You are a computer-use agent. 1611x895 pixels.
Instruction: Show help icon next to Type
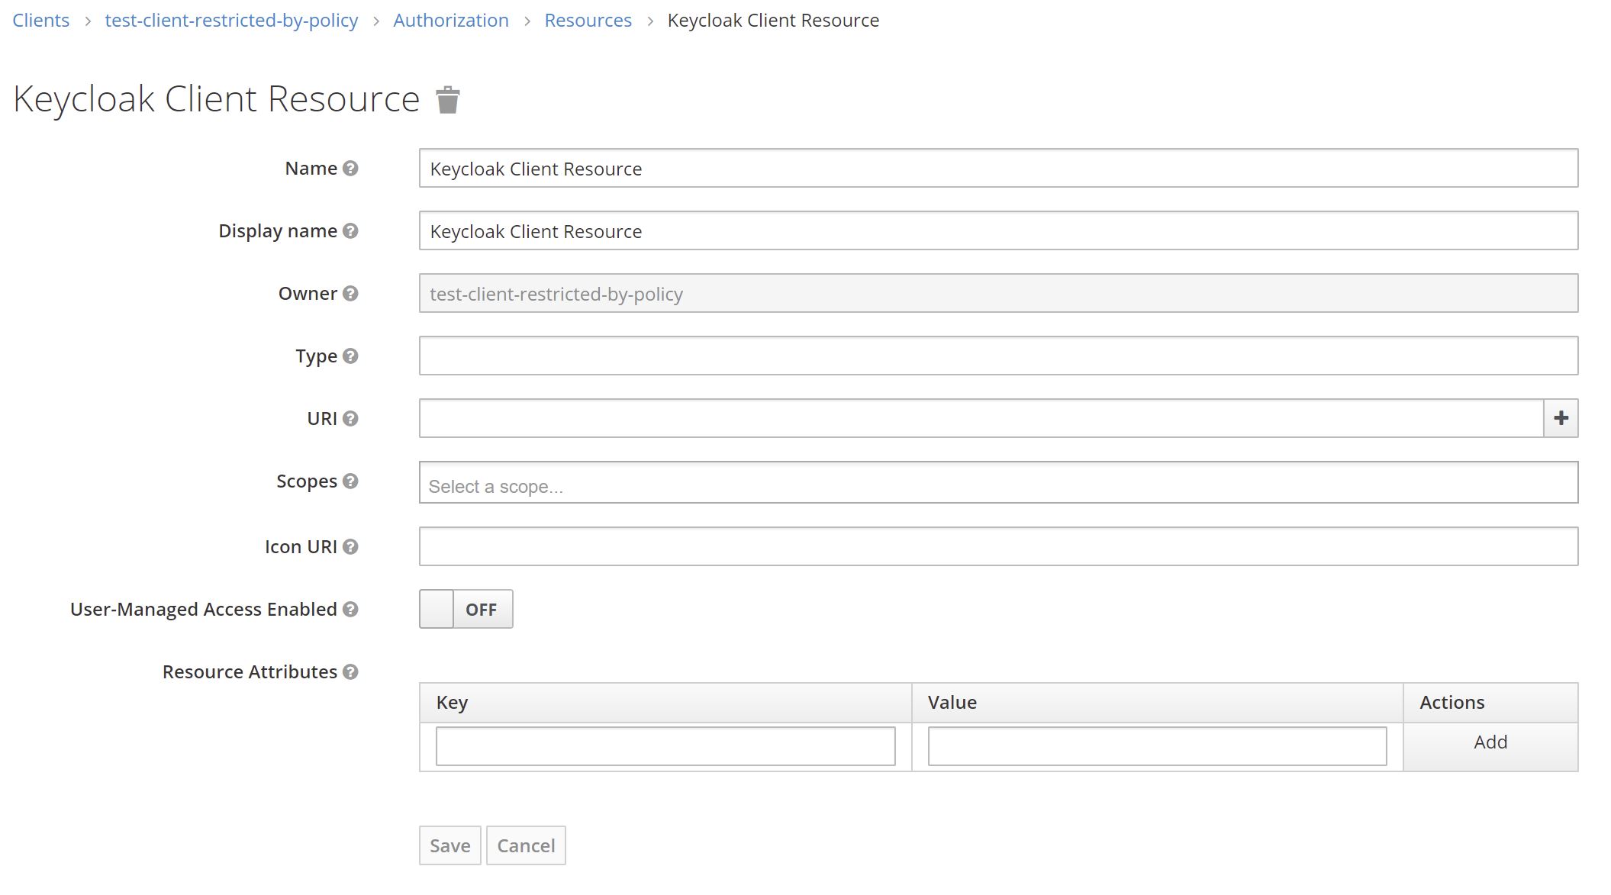(x=350, y=356)
